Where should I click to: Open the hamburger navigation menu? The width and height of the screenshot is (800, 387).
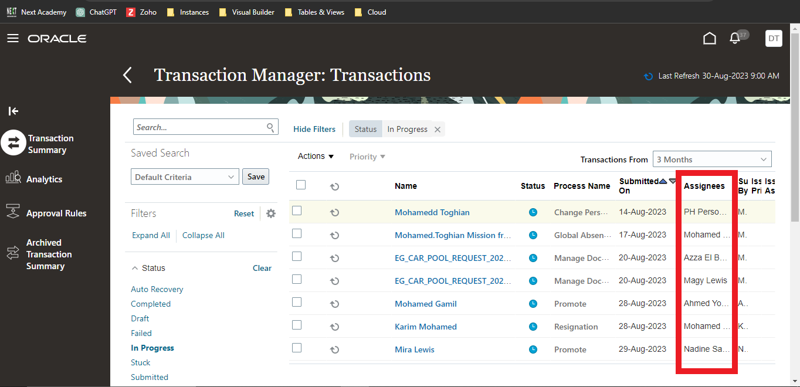pyautogui.click(x=13, y=38)
